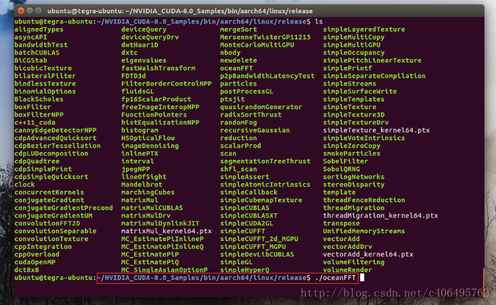Click the 'c++11_cuda' entry

35,123
